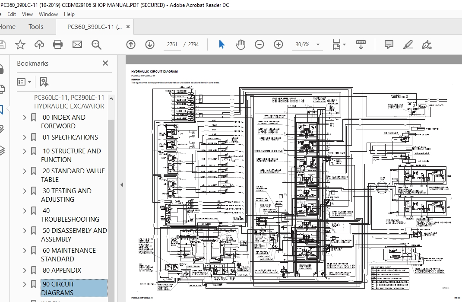Viewport: 462px width, 302px height.
Task: Select the PC360_390LC-11 document tab
Action: coord(94,27)
